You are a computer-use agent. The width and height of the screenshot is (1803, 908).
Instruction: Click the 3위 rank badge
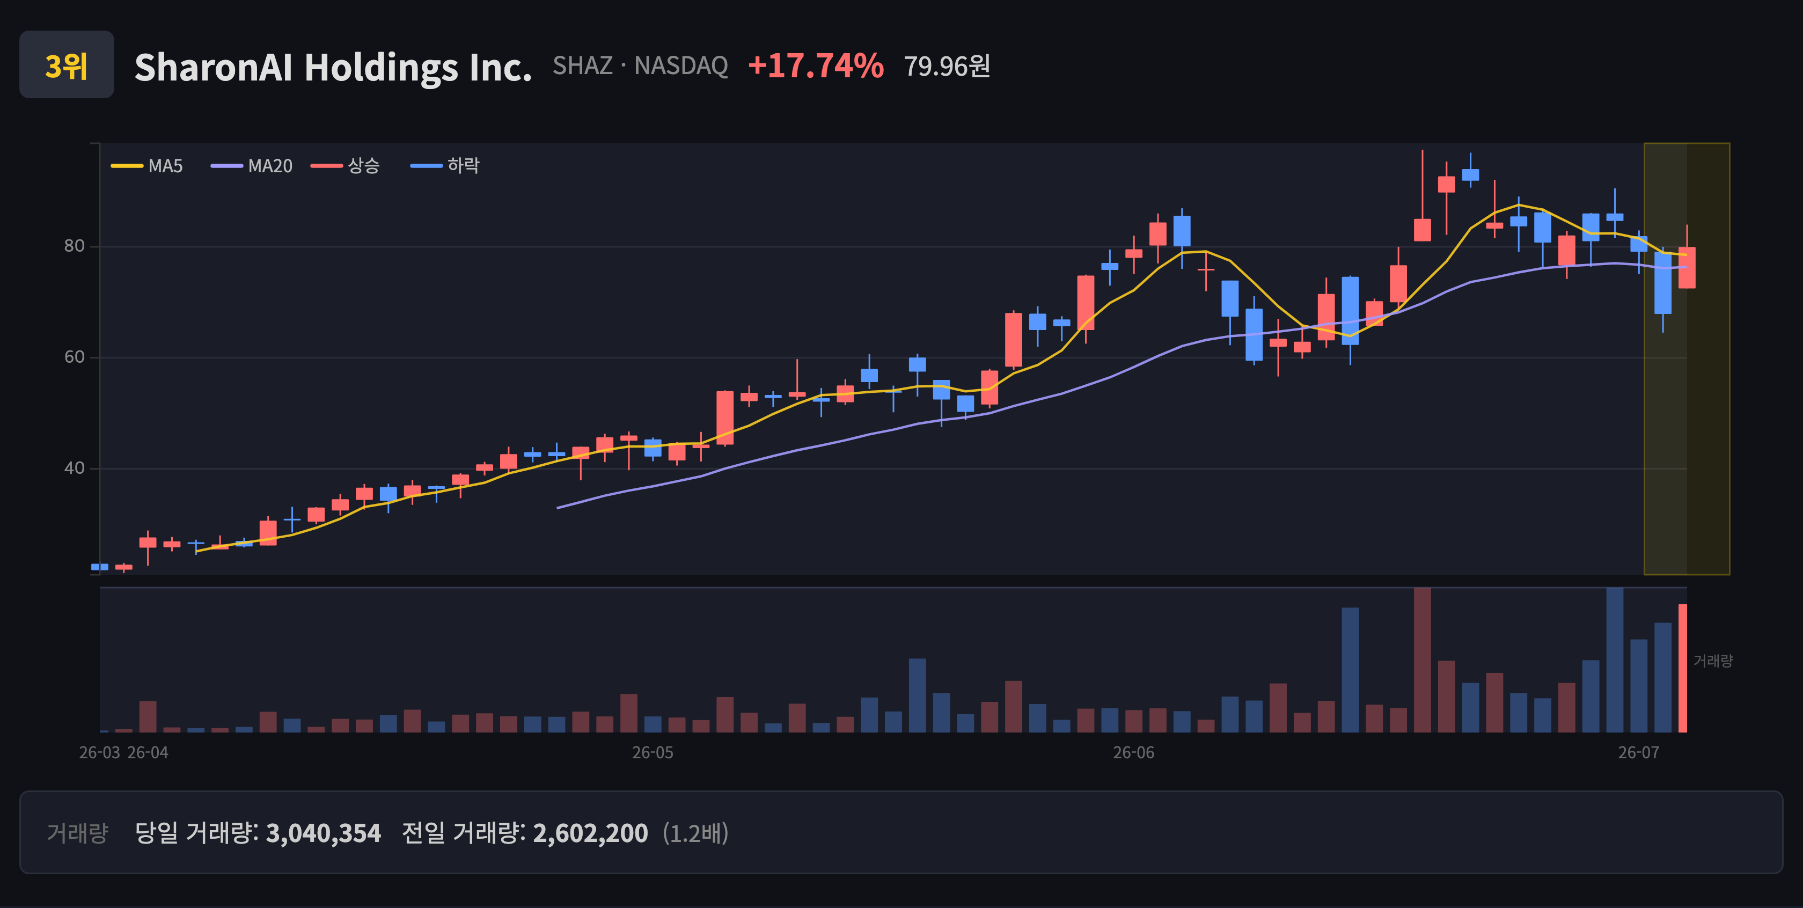[67, 64]
